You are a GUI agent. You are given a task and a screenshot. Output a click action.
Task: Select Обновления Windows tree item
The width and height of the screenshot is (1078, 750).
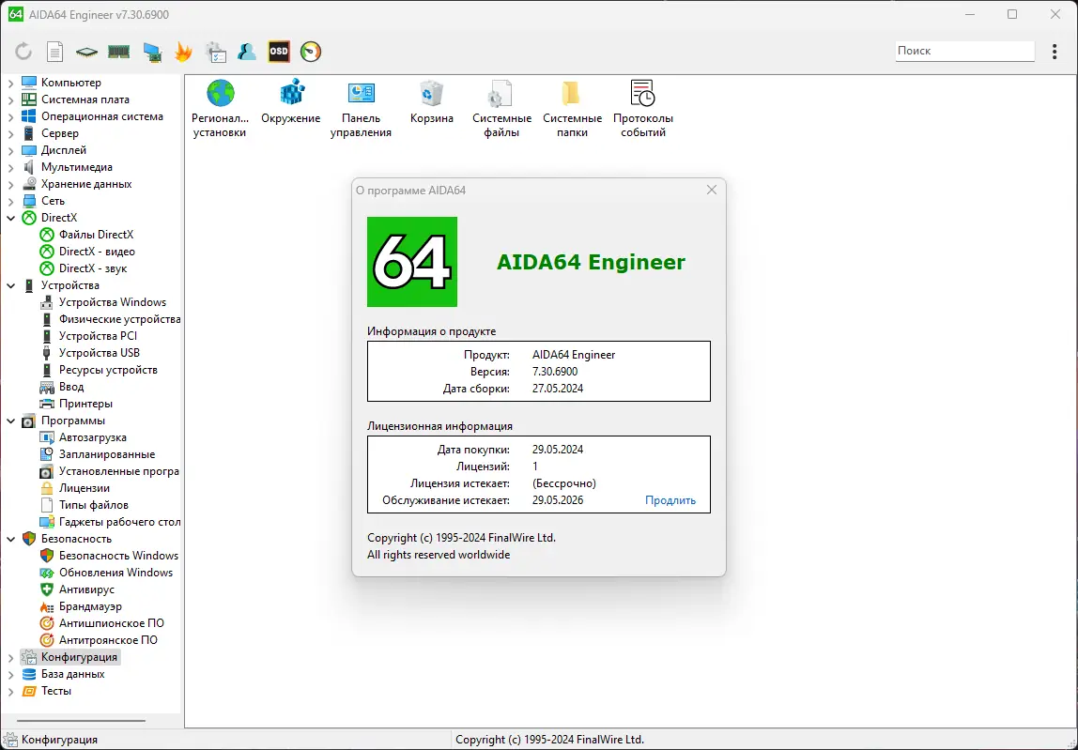click(x=115, y=573)
